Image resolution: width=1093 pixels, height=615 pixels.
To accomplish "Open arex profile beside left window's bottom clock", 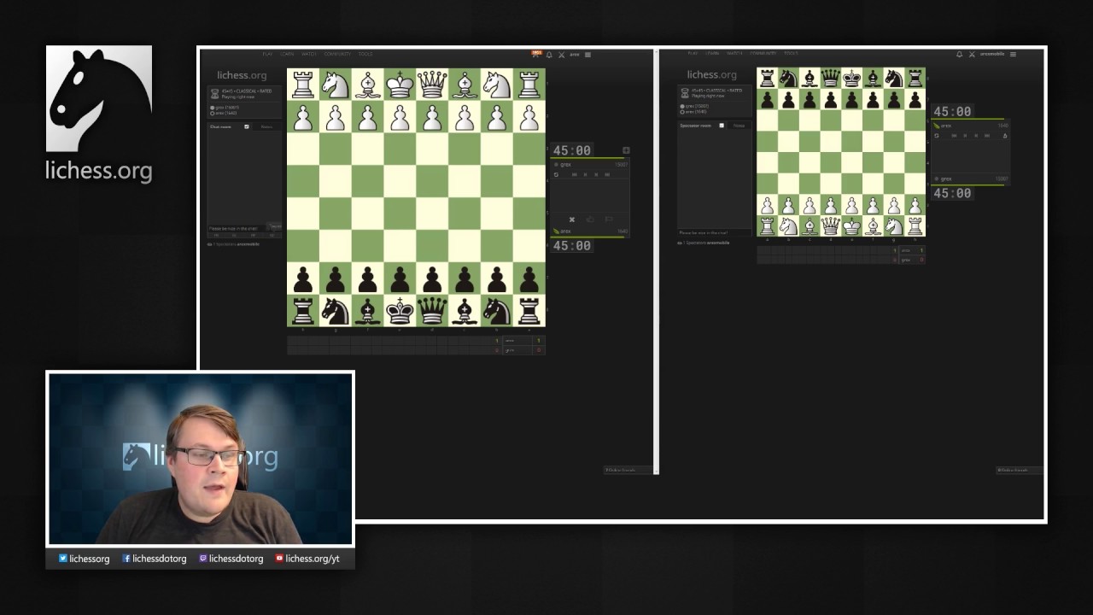I will [565, 231].
